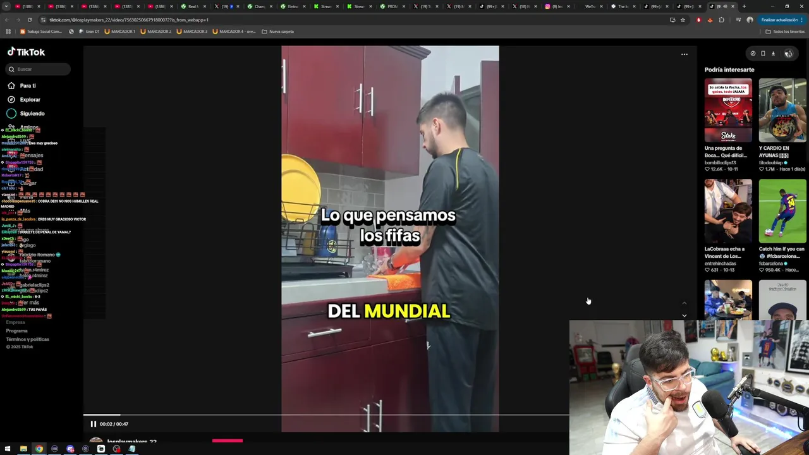This screenshot has width=809, height=455.
Task: Click the orange extension icon in toolbar
Action: click(x=710, y=20)
